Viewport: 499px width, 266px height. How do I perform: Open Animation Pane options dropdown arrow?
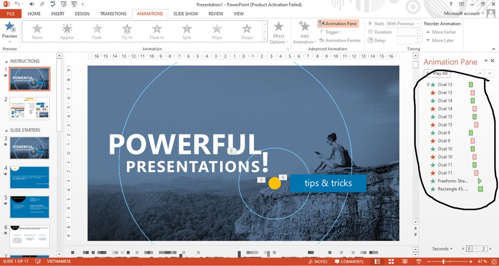coord(486,60)
